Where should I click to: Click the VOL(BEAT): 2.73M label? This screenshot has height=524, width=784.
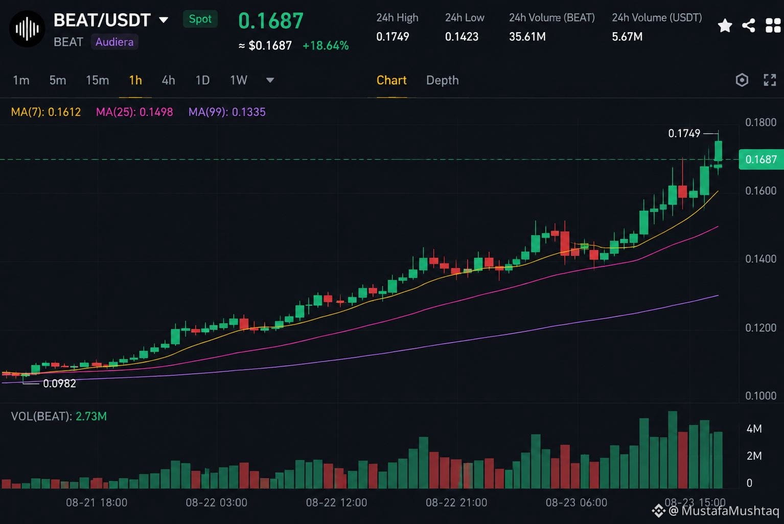click(59, 416)
